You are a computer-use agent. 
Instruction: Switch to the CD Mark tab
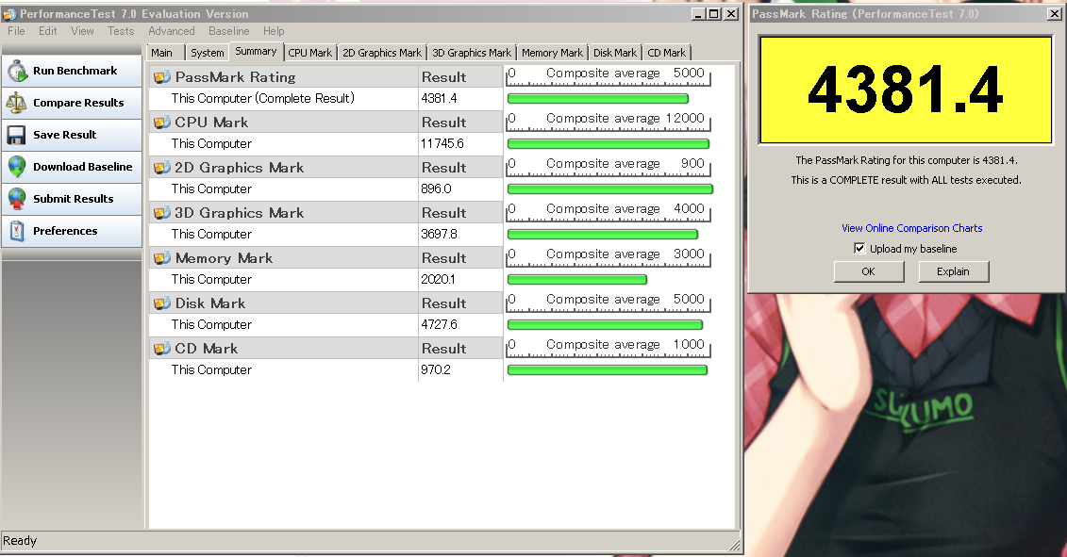667,53
